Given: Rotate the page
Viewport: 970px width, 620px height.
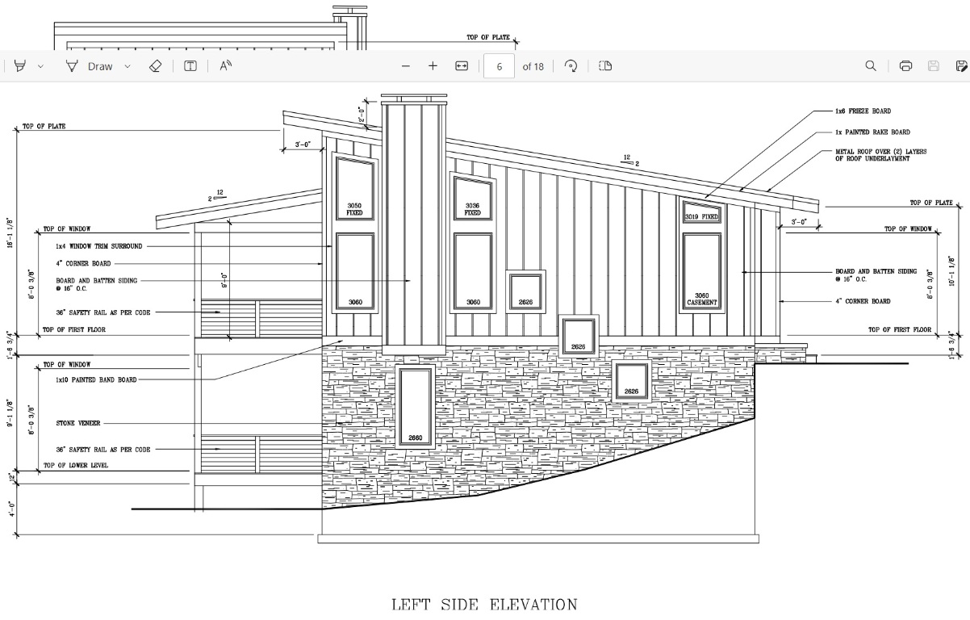Looking at the screenshot, I should [x=571, y=66].
